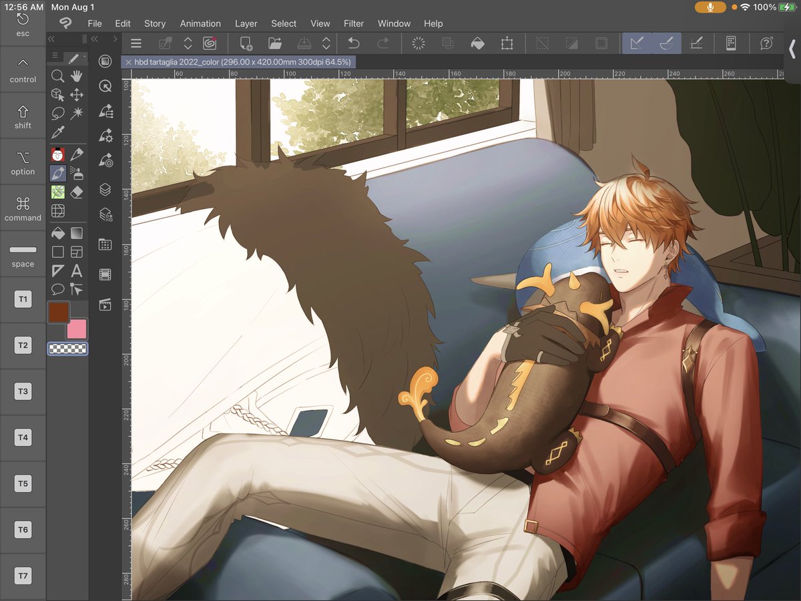Open the Window menu

click(394, 23)
